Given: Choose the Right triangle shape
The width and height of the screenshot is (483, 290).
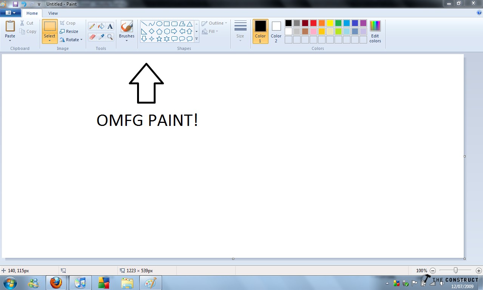Looking at the screenshot, I should point(144,31).
